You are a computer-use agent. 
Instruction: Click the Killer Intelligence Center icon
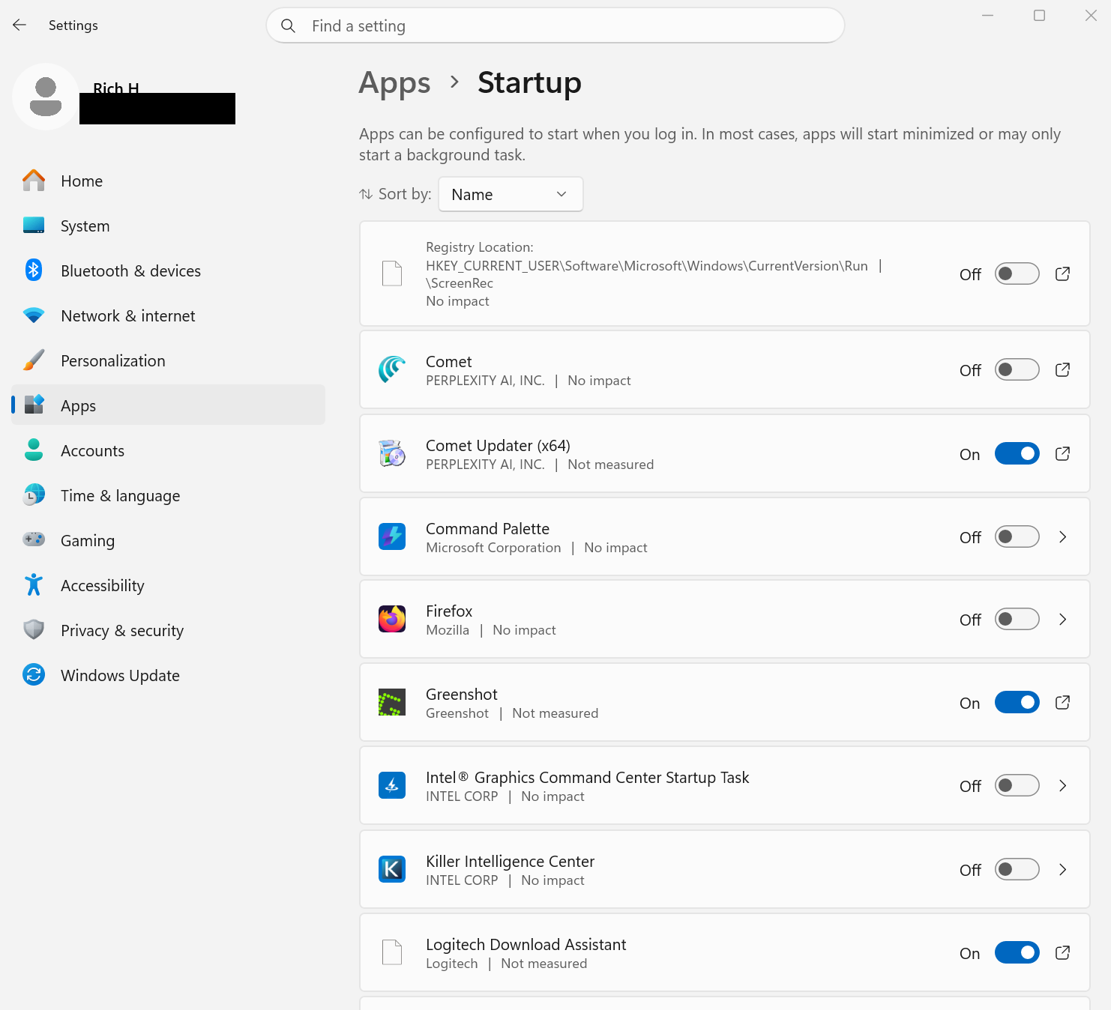click(392, 869)
